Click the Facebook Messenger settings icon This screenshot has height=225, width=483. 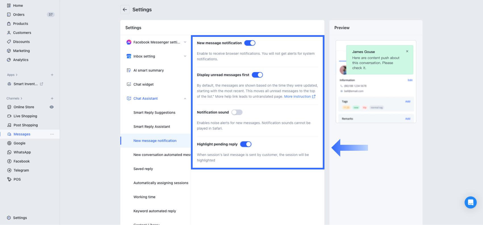pyautogui.click(x=129, y=42)
